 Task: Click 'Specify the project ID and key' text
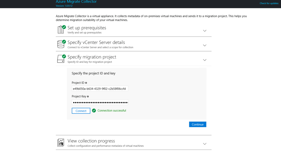(94, 73)
